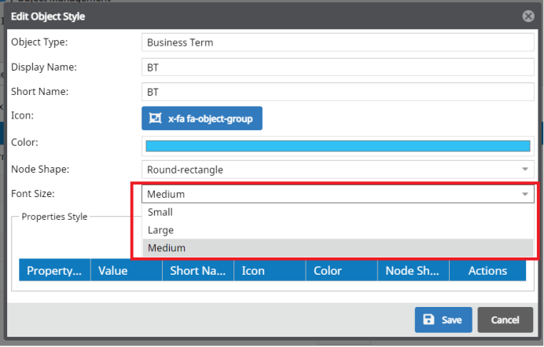Sort by Property column header

point(55,270)
